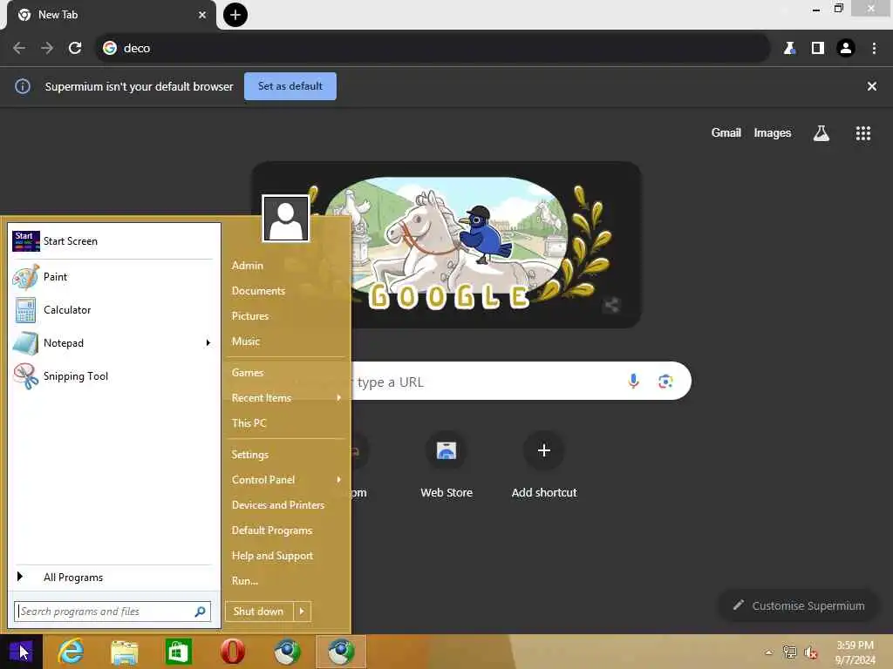The width and height of the screenshot is (893, 669).
Task: Click the network tray icon
Action: pyautogui.click(x=789, y=652)
